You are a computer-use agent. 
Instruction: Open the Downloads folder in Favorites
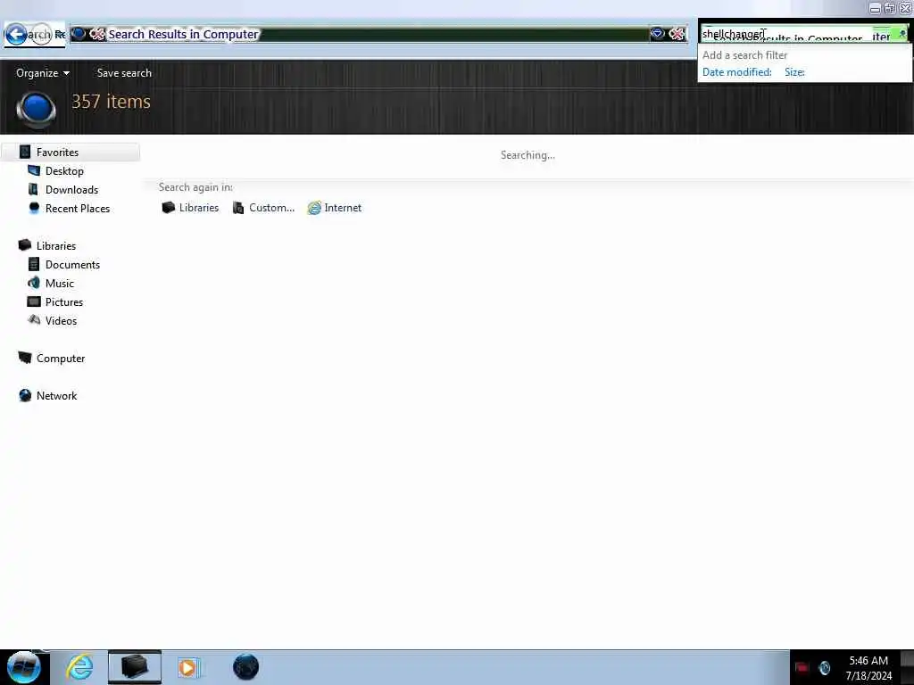(71, 190)
